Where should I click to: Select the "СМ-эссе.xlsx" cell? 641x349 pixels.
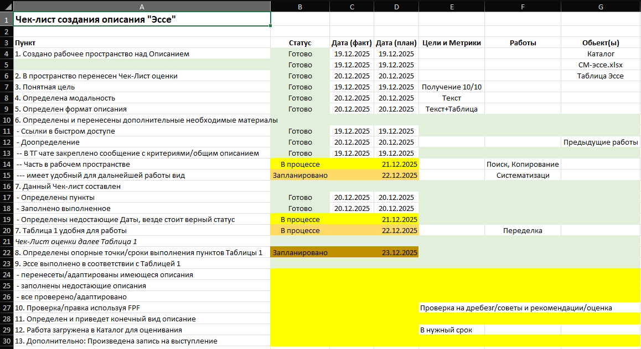[x=601, y=65]
